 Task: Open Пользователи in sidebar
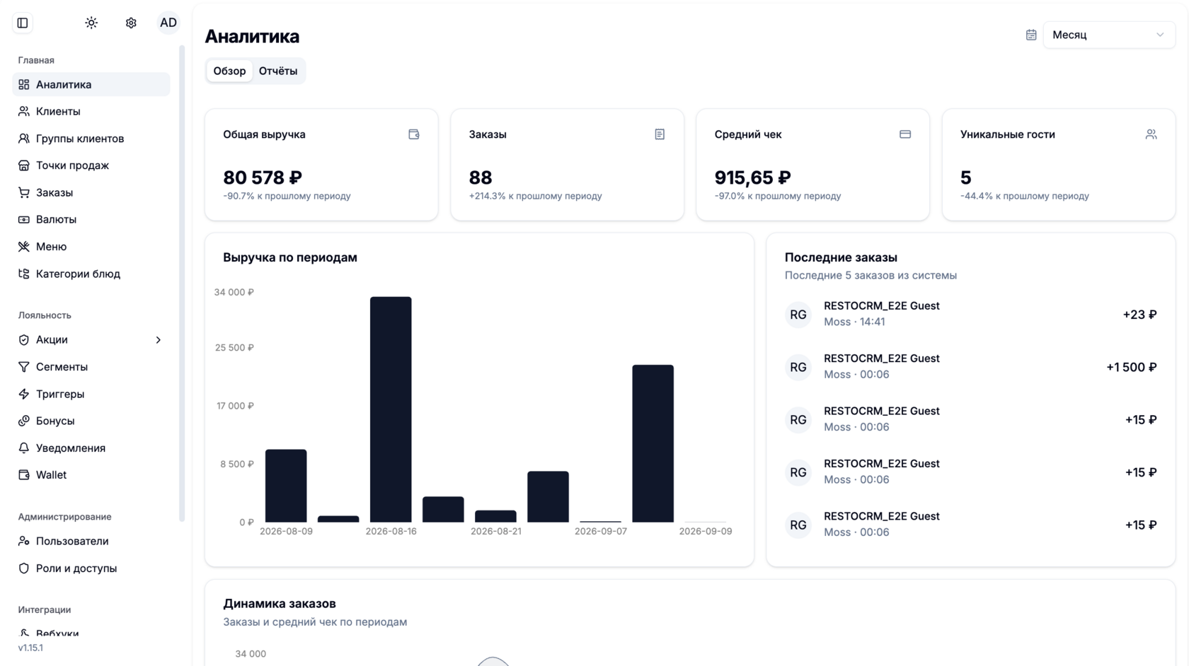coord(91,542)
